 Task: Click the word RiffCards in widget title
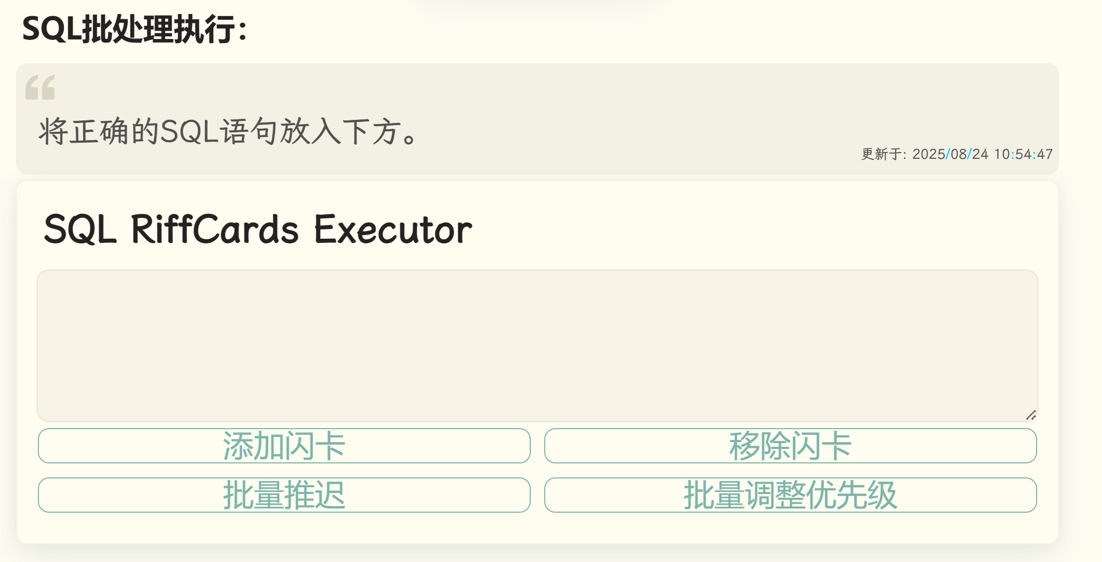(x=214, y=229)
